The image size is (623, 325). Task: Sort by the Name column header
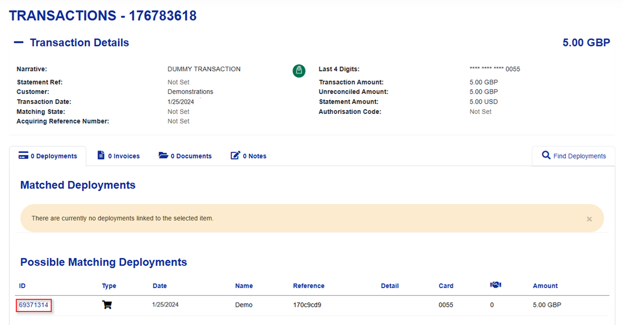[x=244, y=286]
